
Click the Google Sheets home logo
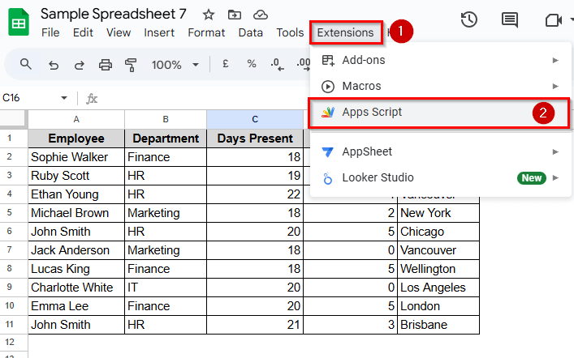[18, 23]
